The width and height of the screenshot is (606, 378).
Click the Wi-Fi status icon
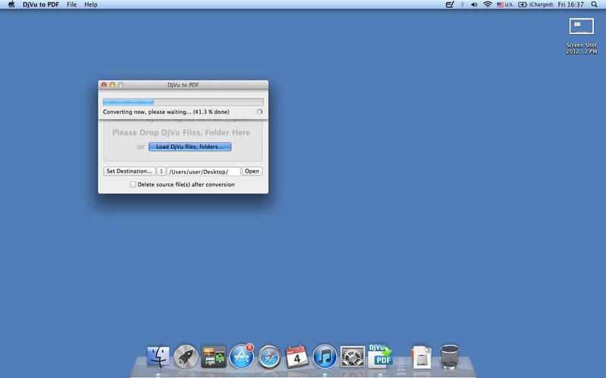487,5
